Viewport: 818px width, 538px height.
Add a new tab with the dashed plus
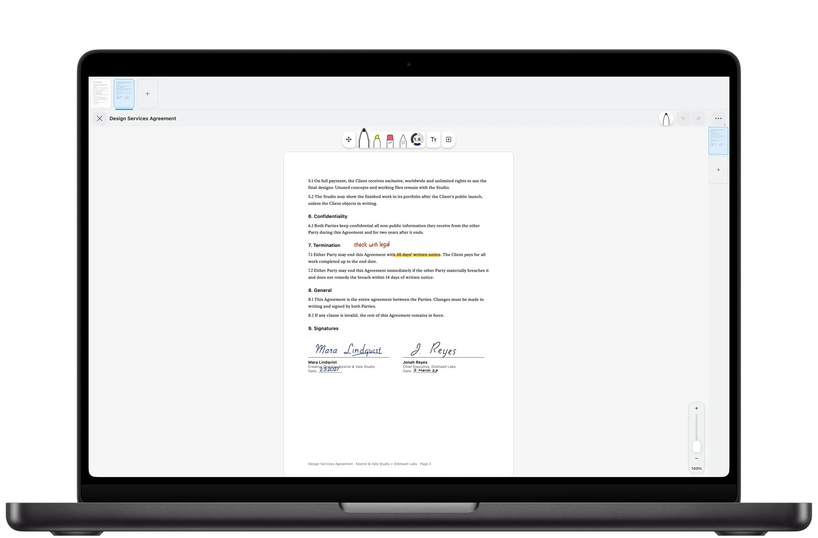[x=148, y=94]
